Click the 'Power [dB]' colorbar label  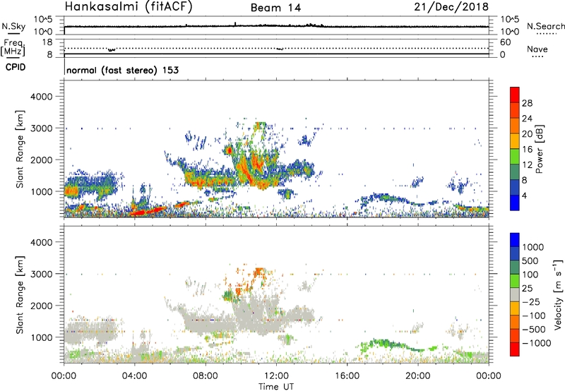[539, 149]
